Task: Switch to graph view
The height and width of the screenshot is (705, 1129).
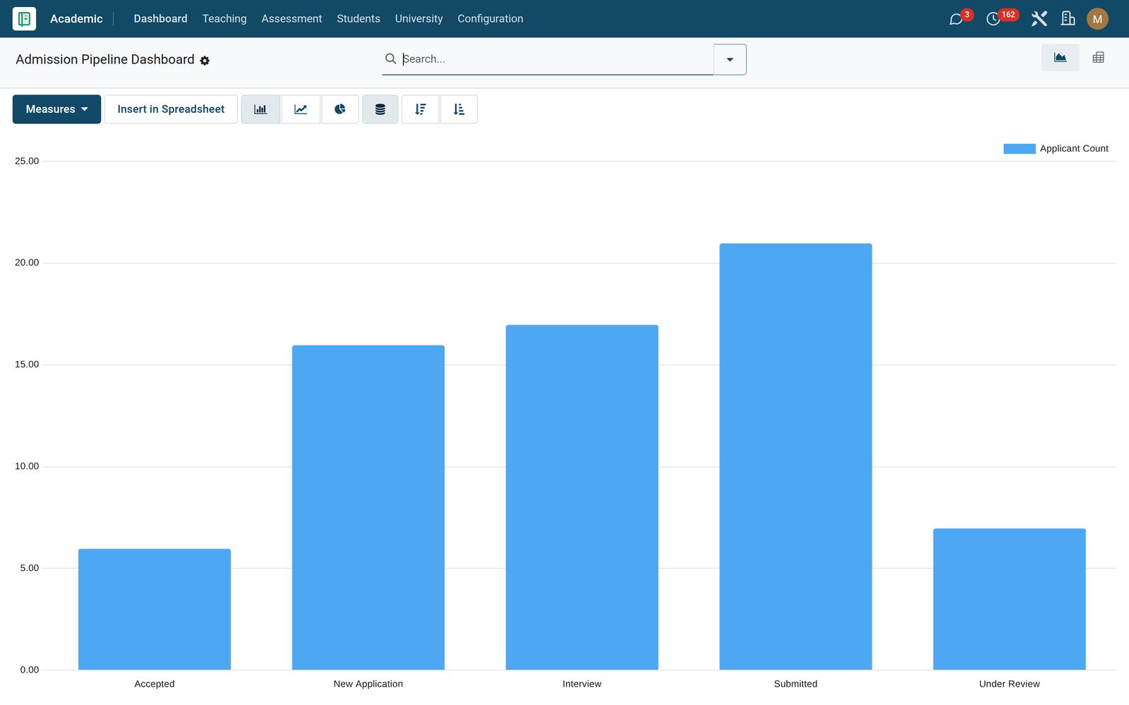Action: coord(1060,58)
